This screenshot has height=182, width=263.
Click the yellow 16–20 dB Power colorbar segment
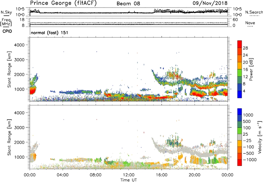coord(240,65)
